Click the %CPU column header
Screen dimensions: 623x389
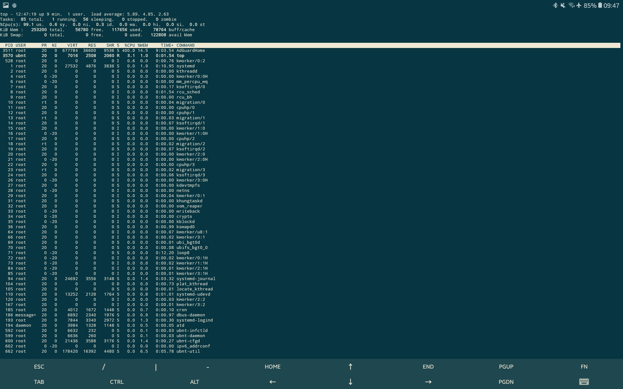130,45
